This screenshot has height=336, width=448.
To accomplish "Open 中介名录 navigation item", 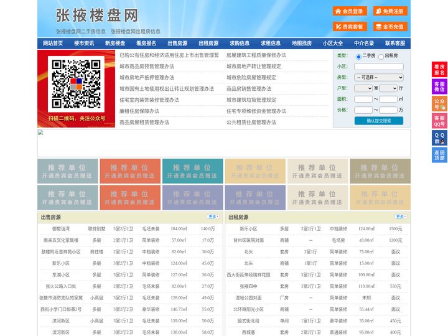I will coord(364,44).
